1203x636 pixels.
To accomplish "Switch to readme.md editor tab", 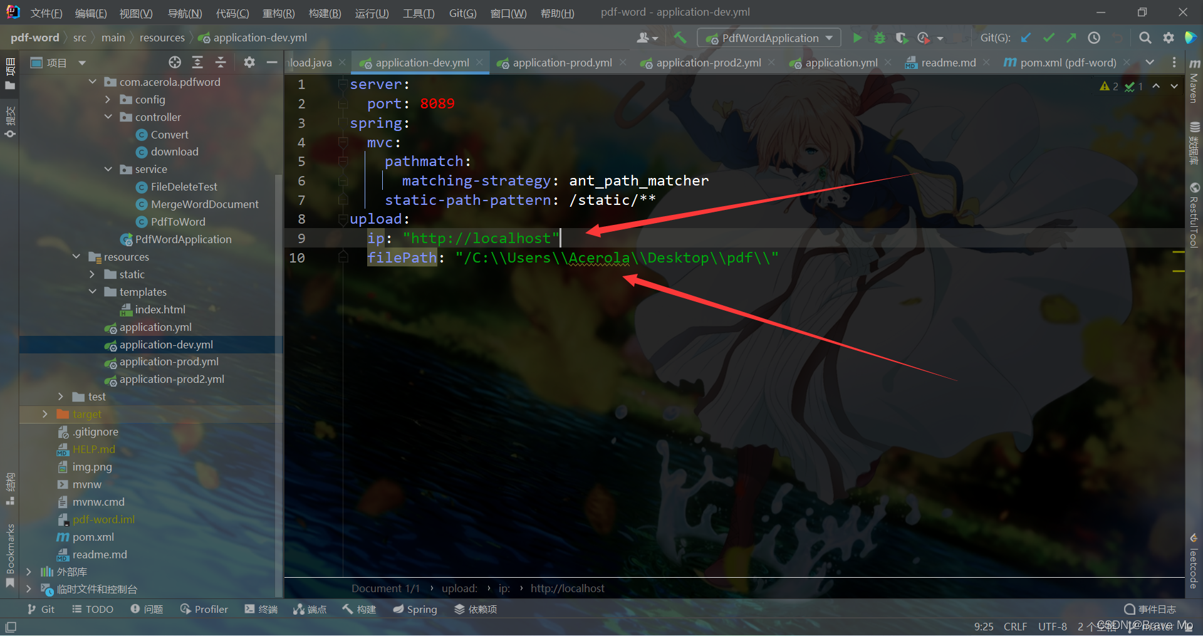I will point(948,63).
